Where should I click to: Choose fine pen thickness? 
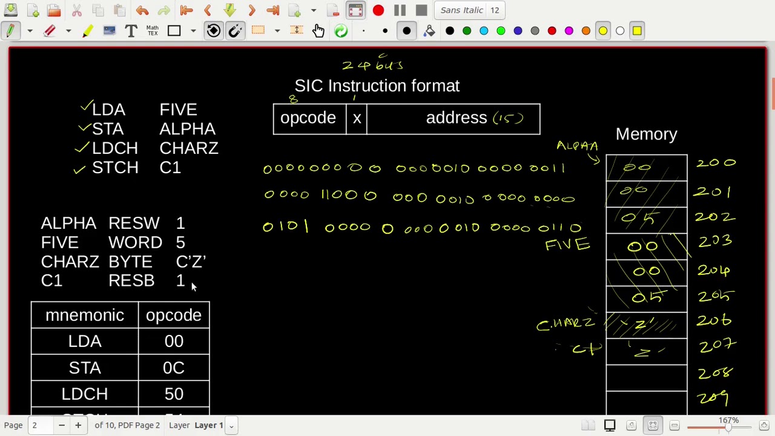point(363,31)
